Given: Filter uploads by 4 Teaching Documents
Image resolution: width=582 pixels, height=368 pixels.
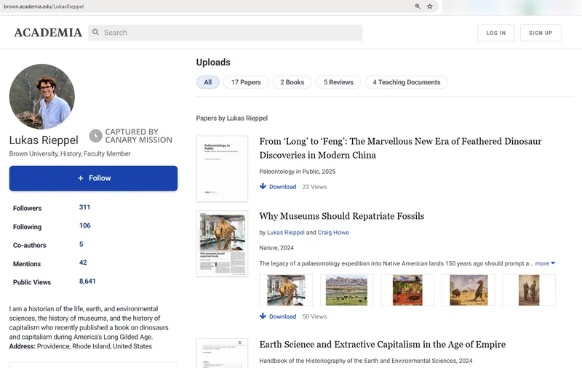Looking at the screenshot, I should [x=407, y=82].
